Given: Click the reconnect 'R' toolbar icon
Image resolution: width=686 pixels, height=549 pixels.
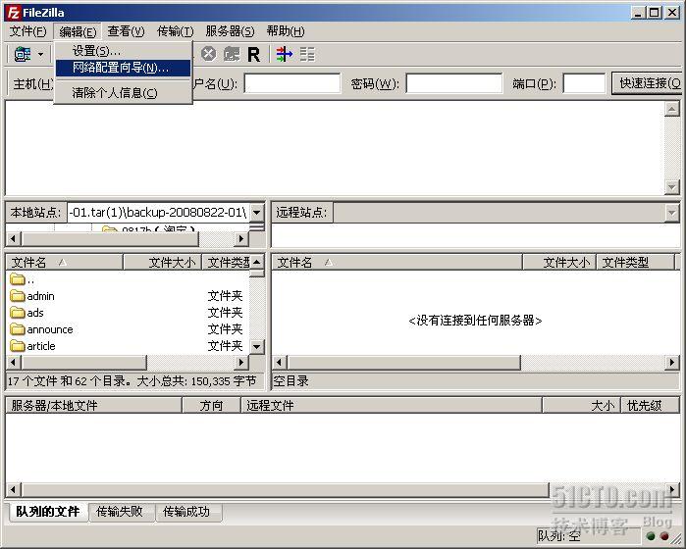Looking at the screenshot, I should 254,54.
